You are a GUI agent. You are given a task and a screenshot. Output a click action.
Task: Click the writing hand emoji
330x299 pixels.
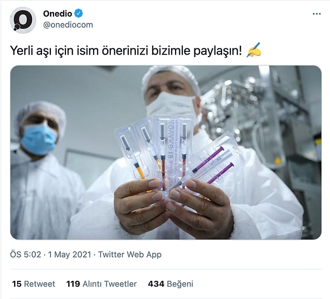pyautogui.click(x=254, y=50)
